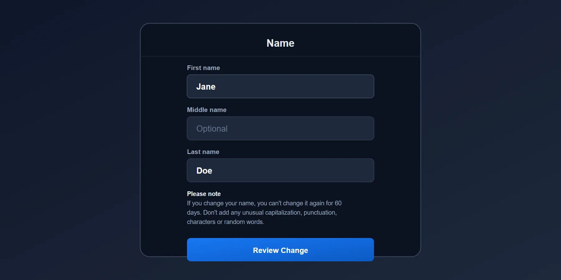
Task: Click the Middle name label
Action: 206,110
